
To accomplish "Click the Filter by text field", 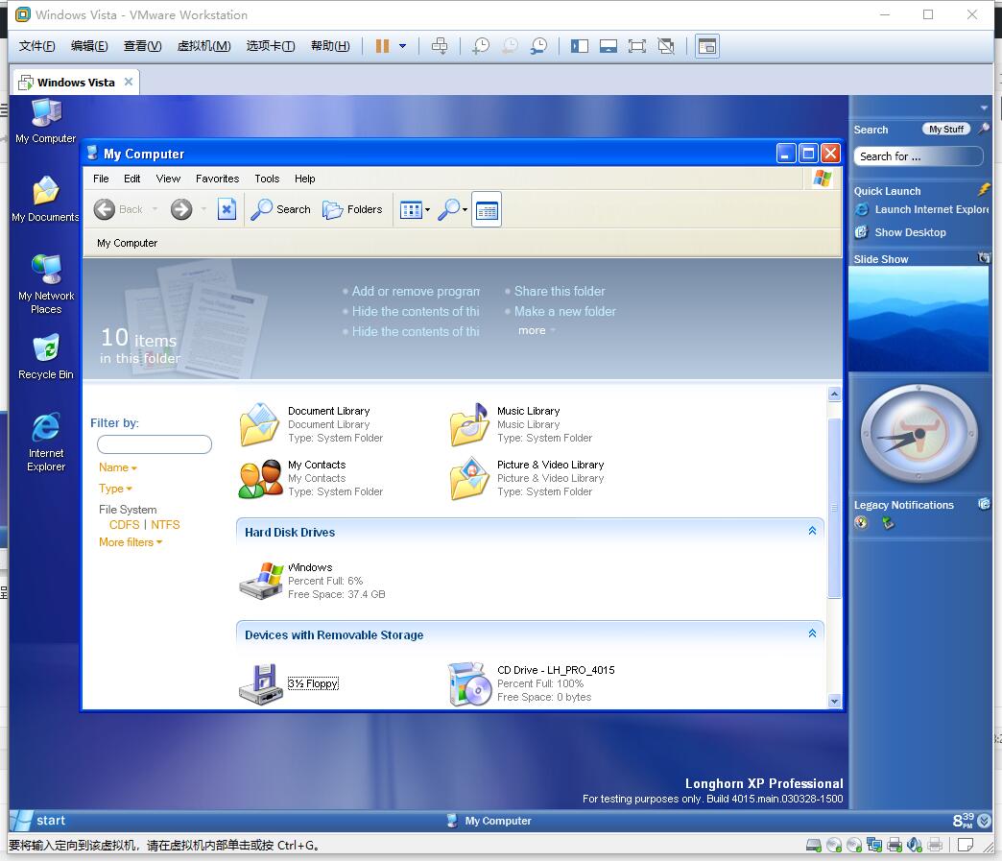I will point(154,444).
